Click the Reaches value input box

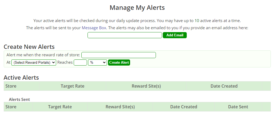[x=80, y=63]
